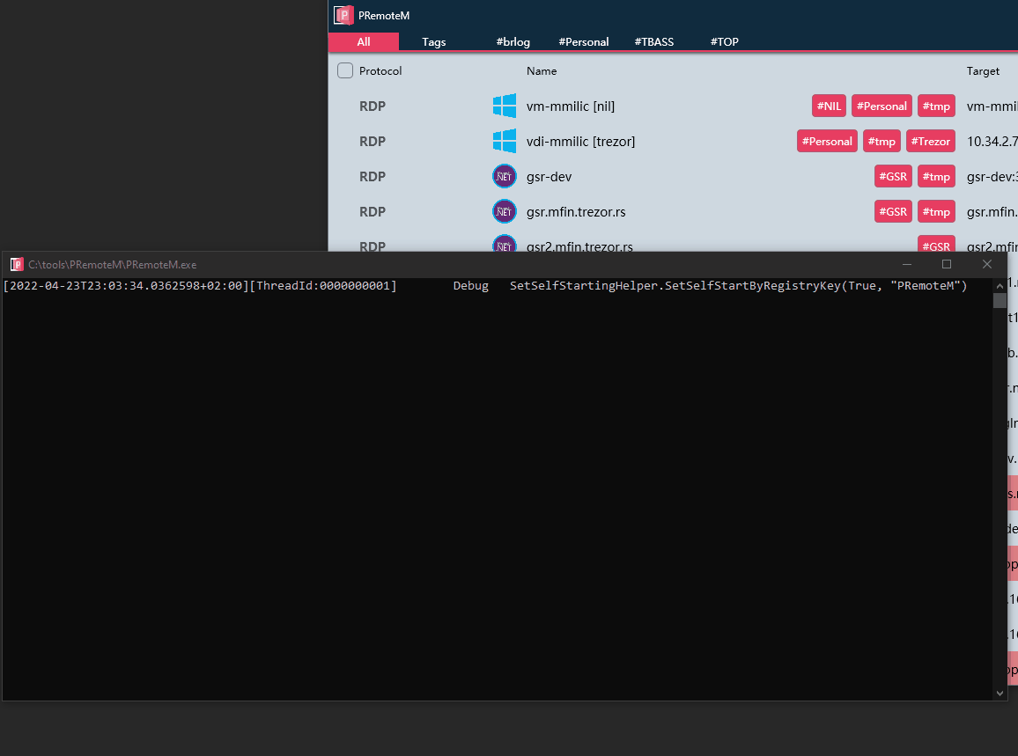
Task: Sort by the Protocol column header
Action: tap(380, 70)
